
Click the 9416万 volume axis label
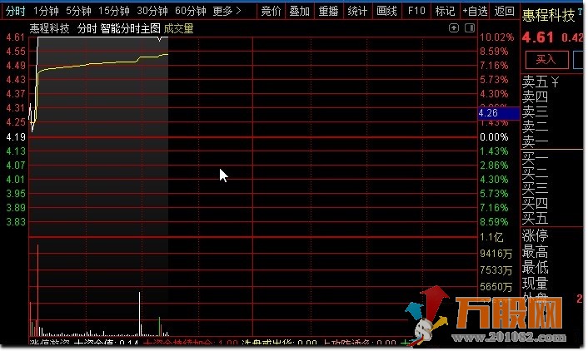tap(496, 254)
